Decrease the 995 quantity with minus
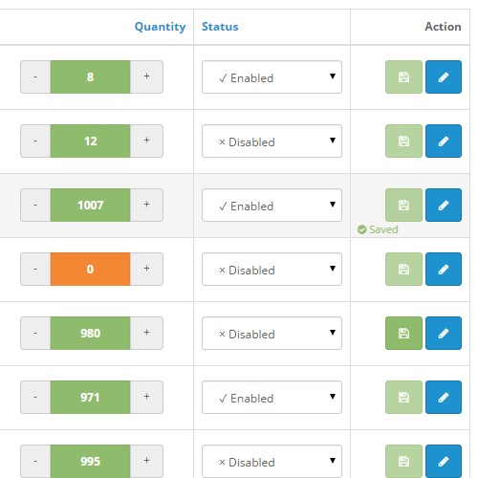This screenshot has width=478, height=478. 35,461
